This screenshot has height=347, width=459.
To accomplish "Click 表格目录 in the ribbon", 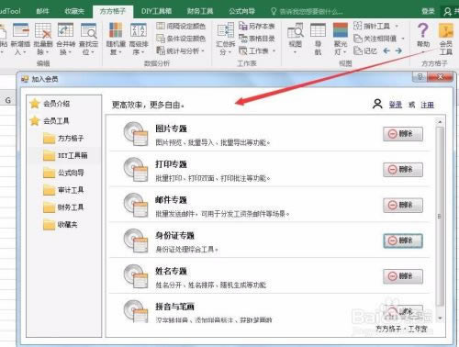I will tap(257, 39).
